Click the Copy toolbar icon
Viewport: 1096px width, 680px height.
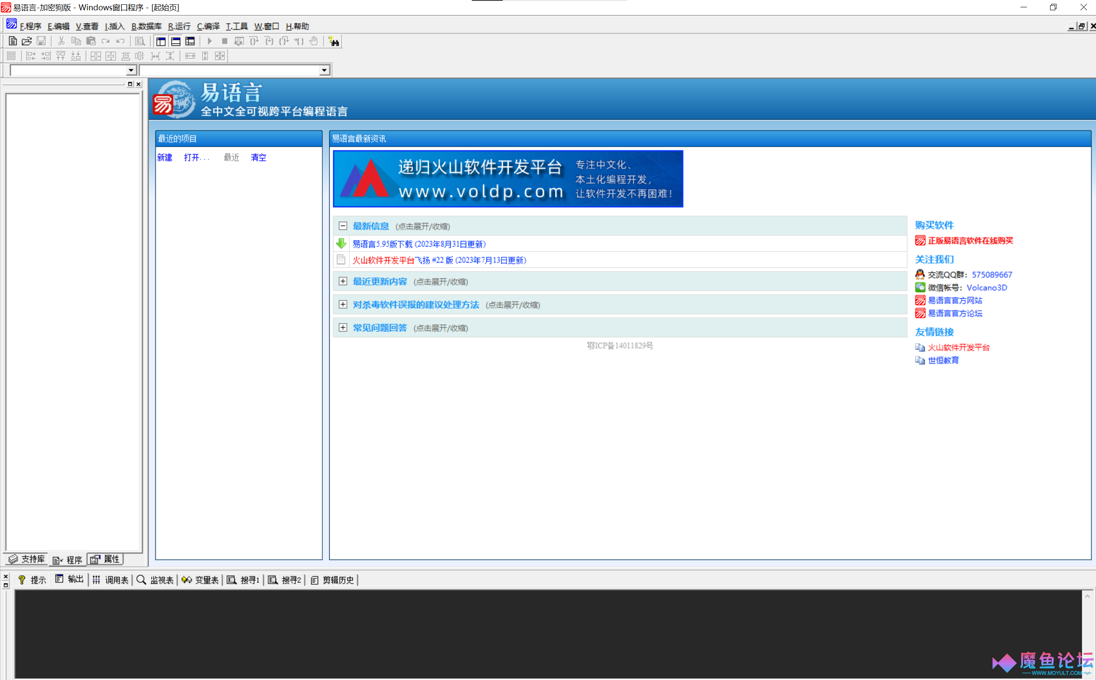point(76,41)
